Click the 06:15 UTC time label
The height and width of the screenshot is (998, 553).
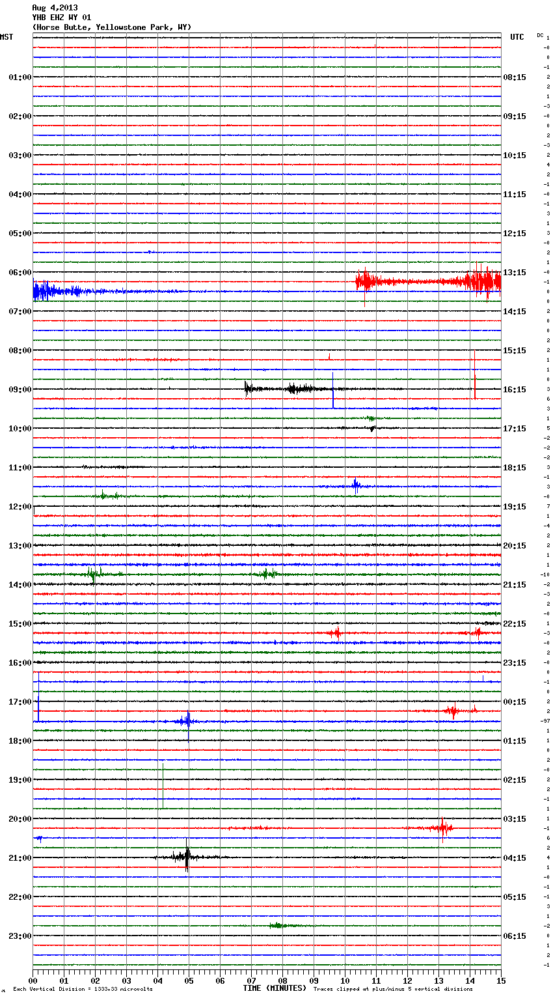[x=515, y=936]
